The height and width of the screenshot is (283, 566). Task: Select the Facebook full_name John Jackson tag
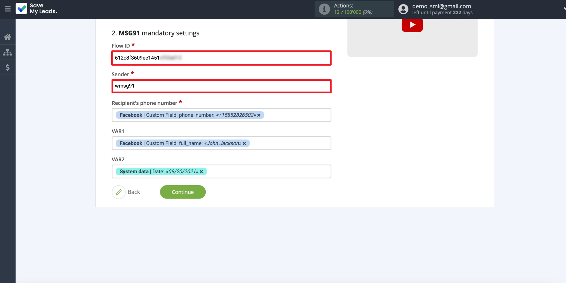[183, 143]
